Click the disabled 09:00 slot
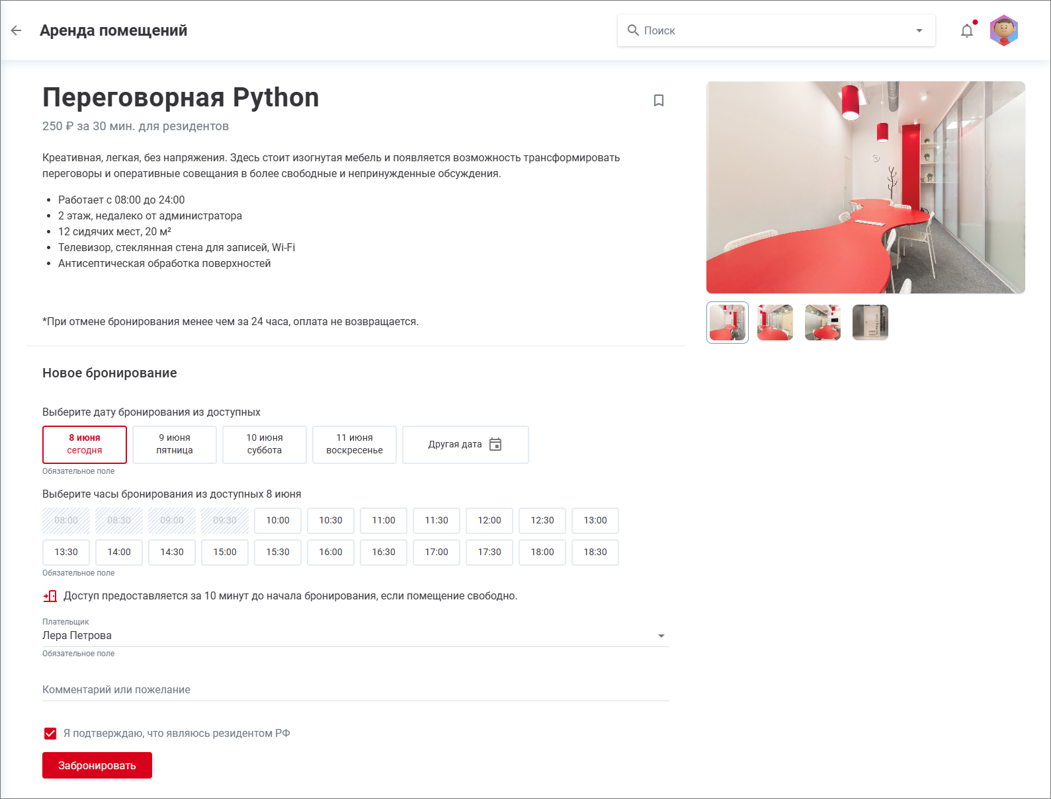 tap(172, 521)
